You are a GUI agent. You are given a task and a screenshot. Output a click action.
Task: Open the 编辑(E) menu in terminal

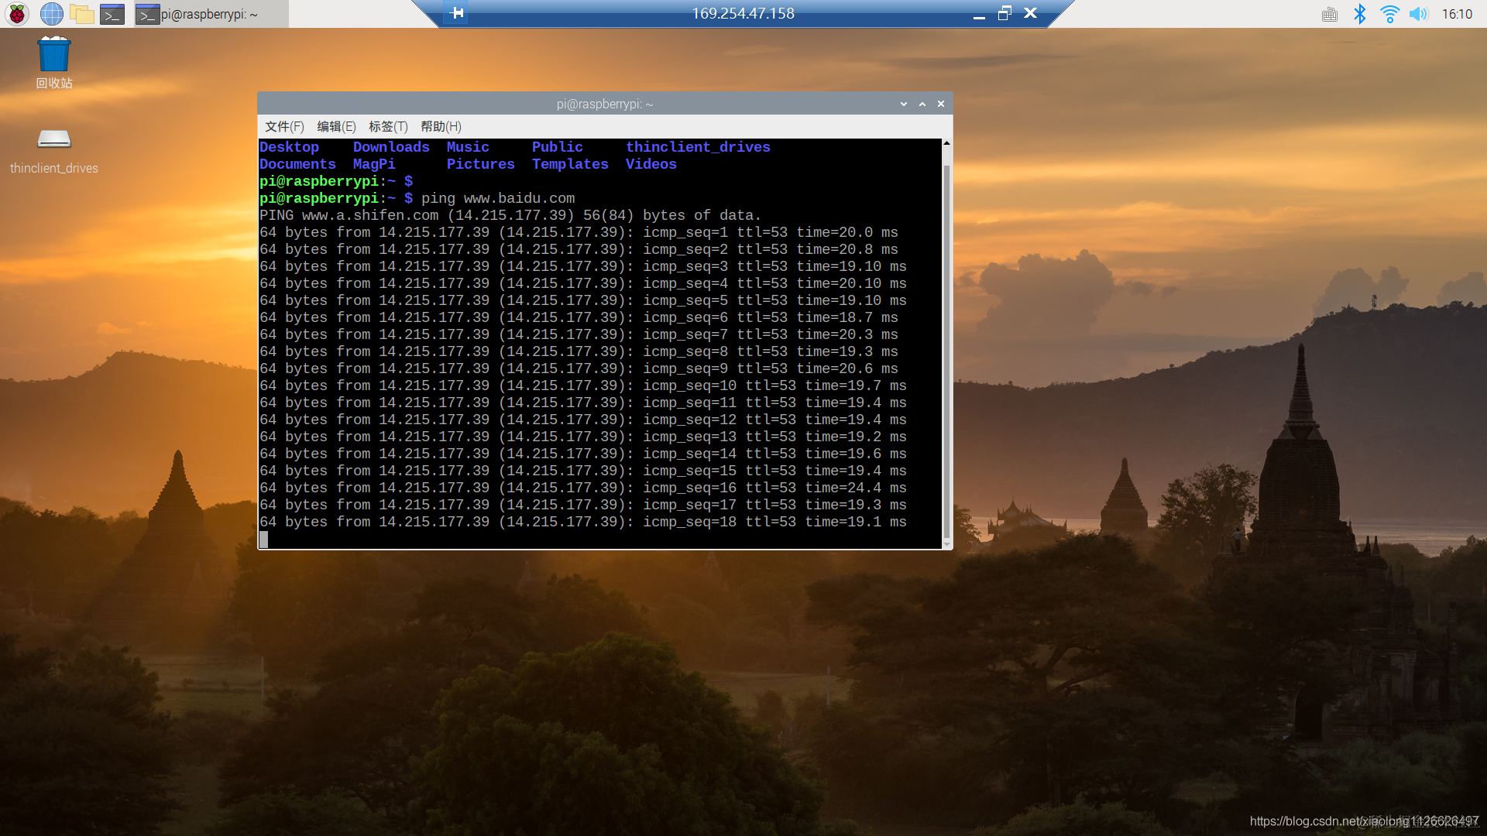(x=336, y=126)
